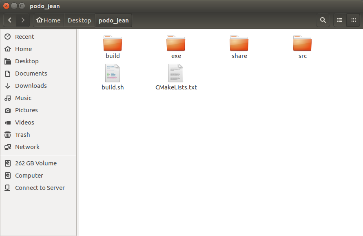Select the CMakeLists.txt file icon
363x236 pixels.
176,73
